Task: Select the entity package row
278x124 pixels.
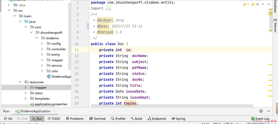Action: 36,54
